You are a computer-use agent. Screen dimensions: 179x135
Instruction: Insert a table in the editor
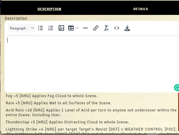pyautogui.click(x=71, y=28)
